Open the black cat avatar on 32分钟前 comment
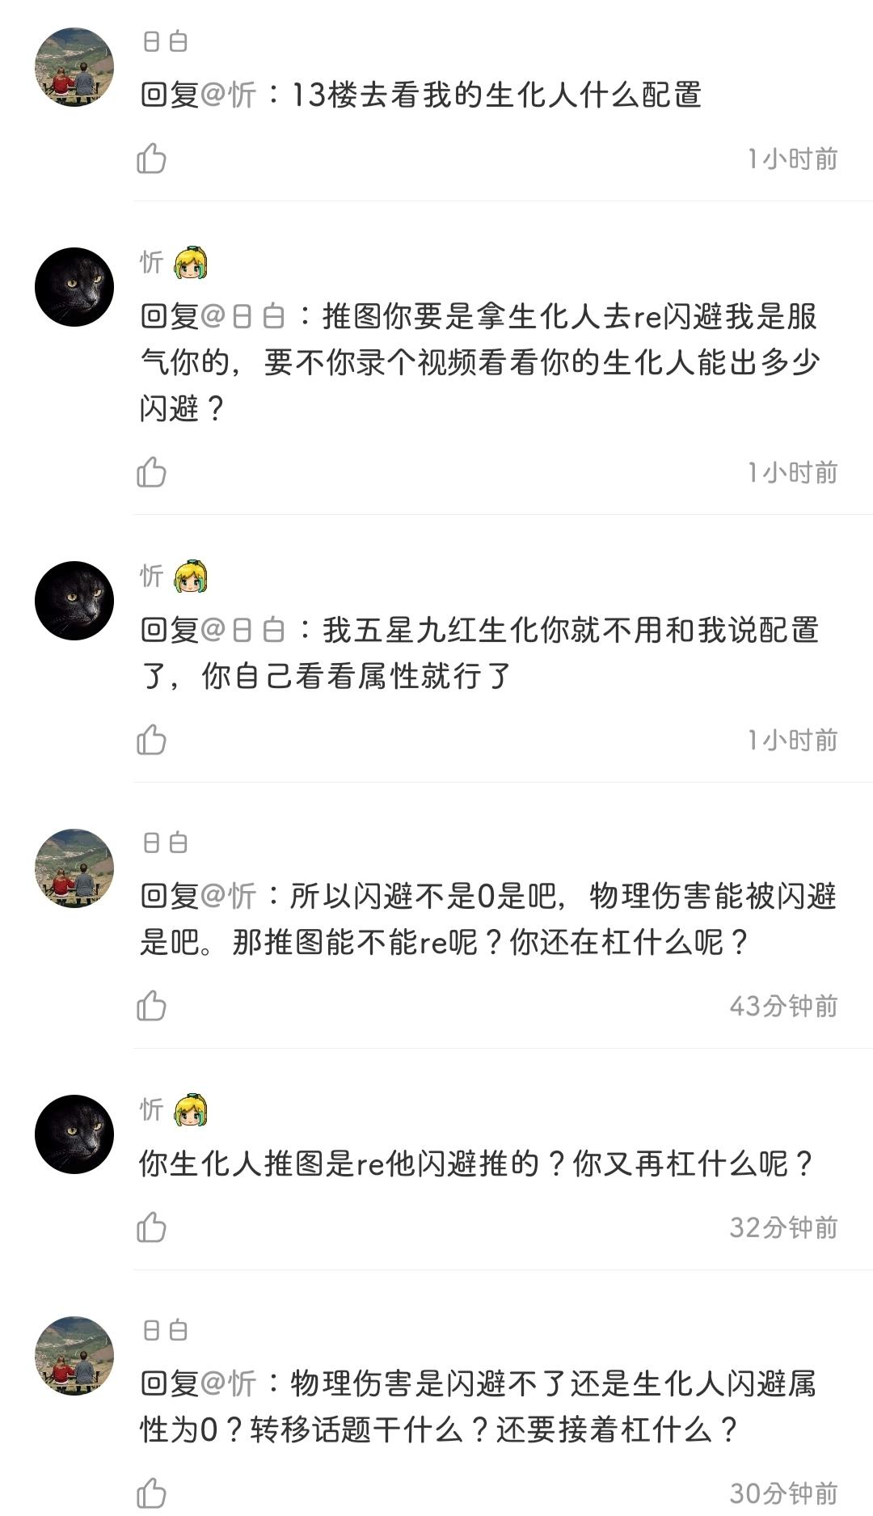This screenshot has height=1516, width=873. (x=74, y=1134)
